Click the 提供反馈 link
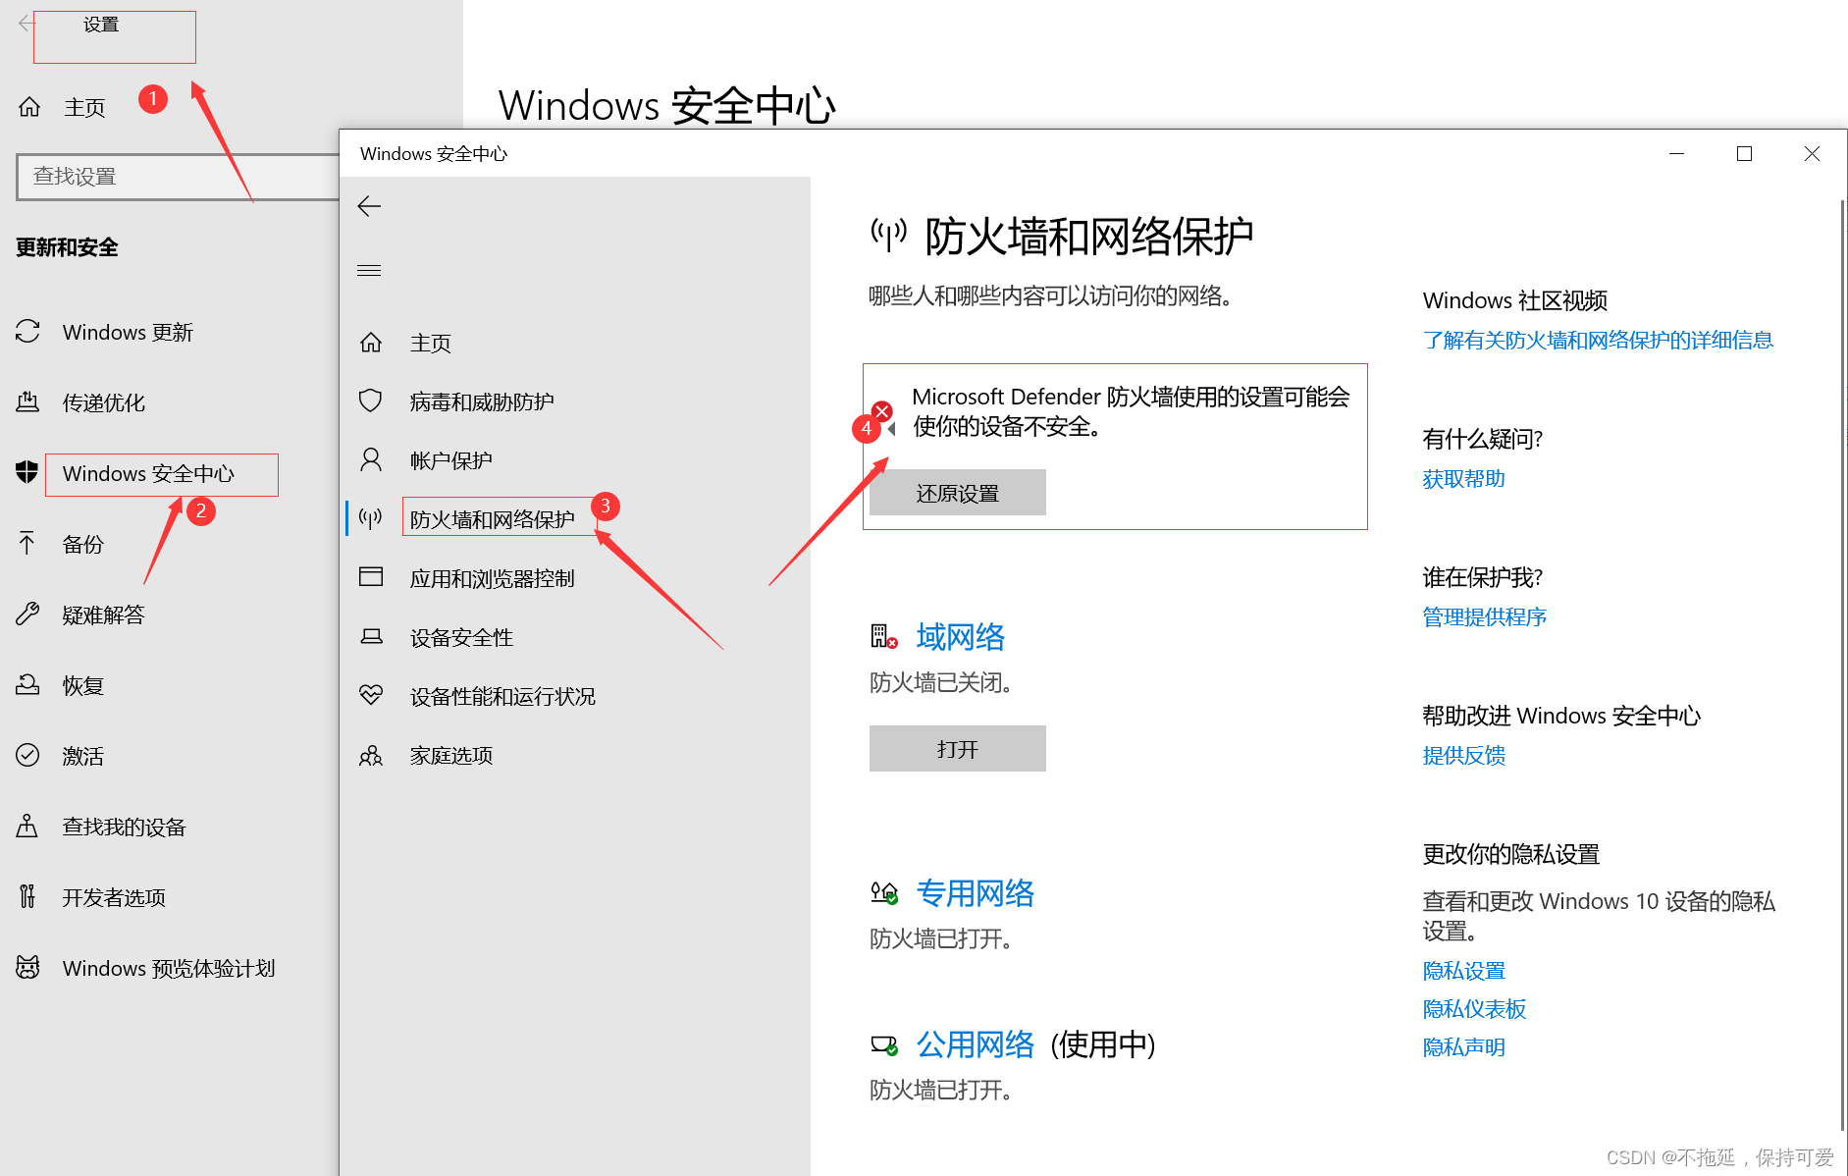 click(1463, 755)
